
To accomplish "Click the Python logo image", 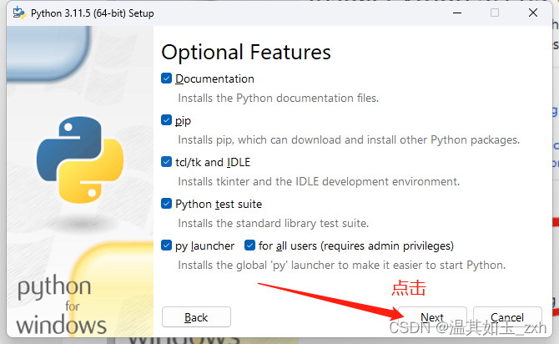I will [80, 159].
